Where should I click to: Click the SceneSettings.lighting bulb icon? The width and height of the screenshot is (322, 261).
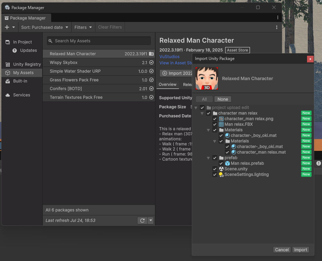tap(221, 175)
